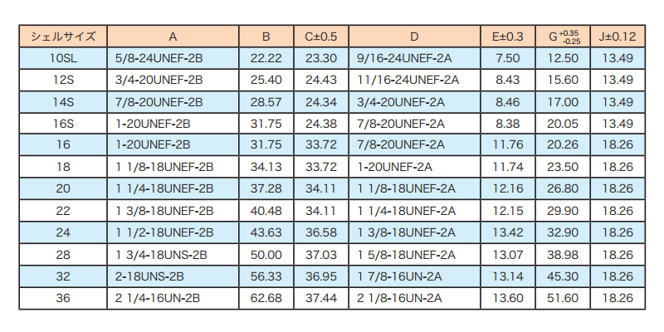This screenshot has width=664, height=332.
Task: Click shell size 22 cell
Action: click(x=63, y=211)
